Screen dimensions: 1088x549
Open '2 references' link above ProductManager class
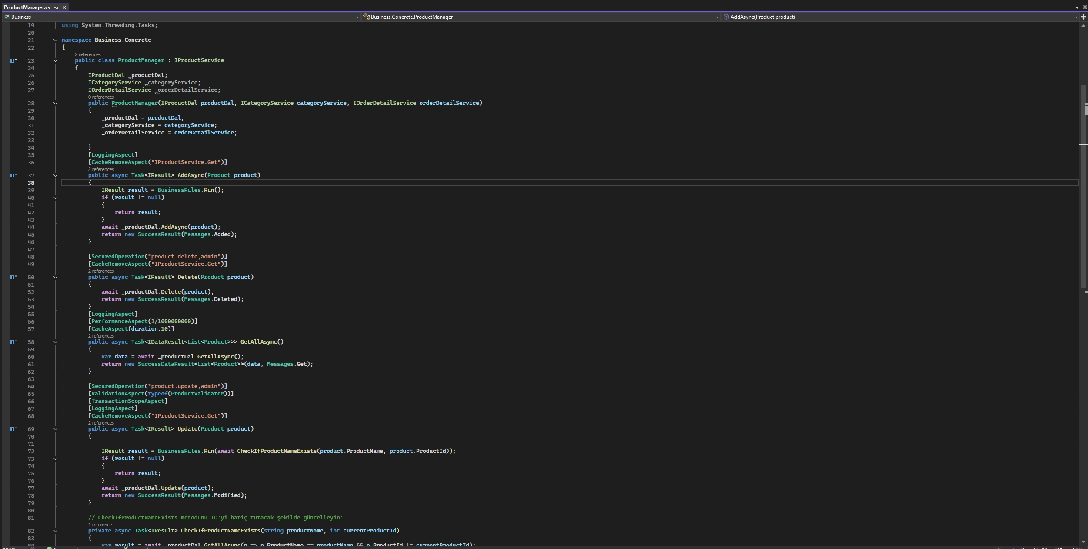click(x=87, y=54)
